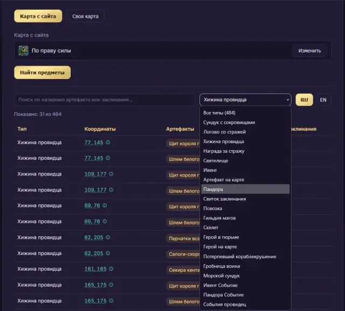Choose 'События провидец' option
The width and height of the screenshot is (345, 311).
coord(245,304)
